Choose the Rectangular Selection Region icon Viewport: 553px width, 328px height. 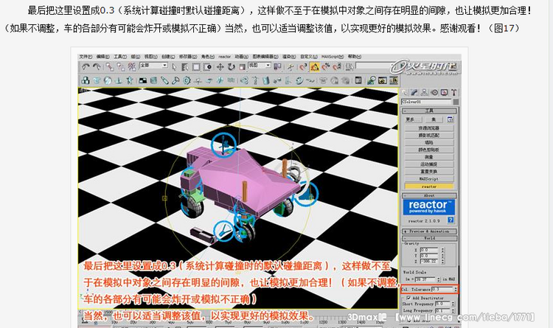point(196,66)
